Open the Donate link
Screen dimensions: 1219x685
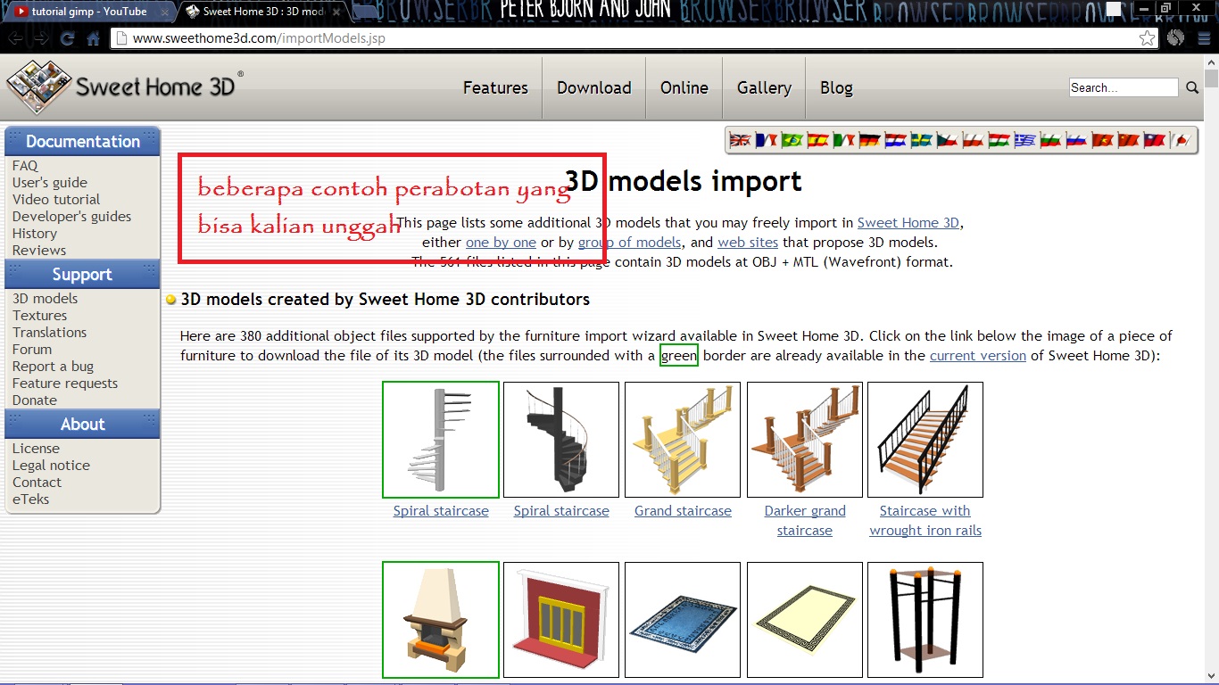[35, 400]
